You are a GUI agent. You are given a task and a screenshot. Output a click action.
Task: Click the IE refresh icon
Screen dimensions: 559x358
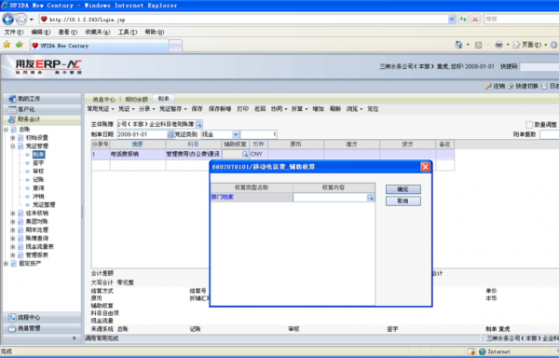pos(463,20)
